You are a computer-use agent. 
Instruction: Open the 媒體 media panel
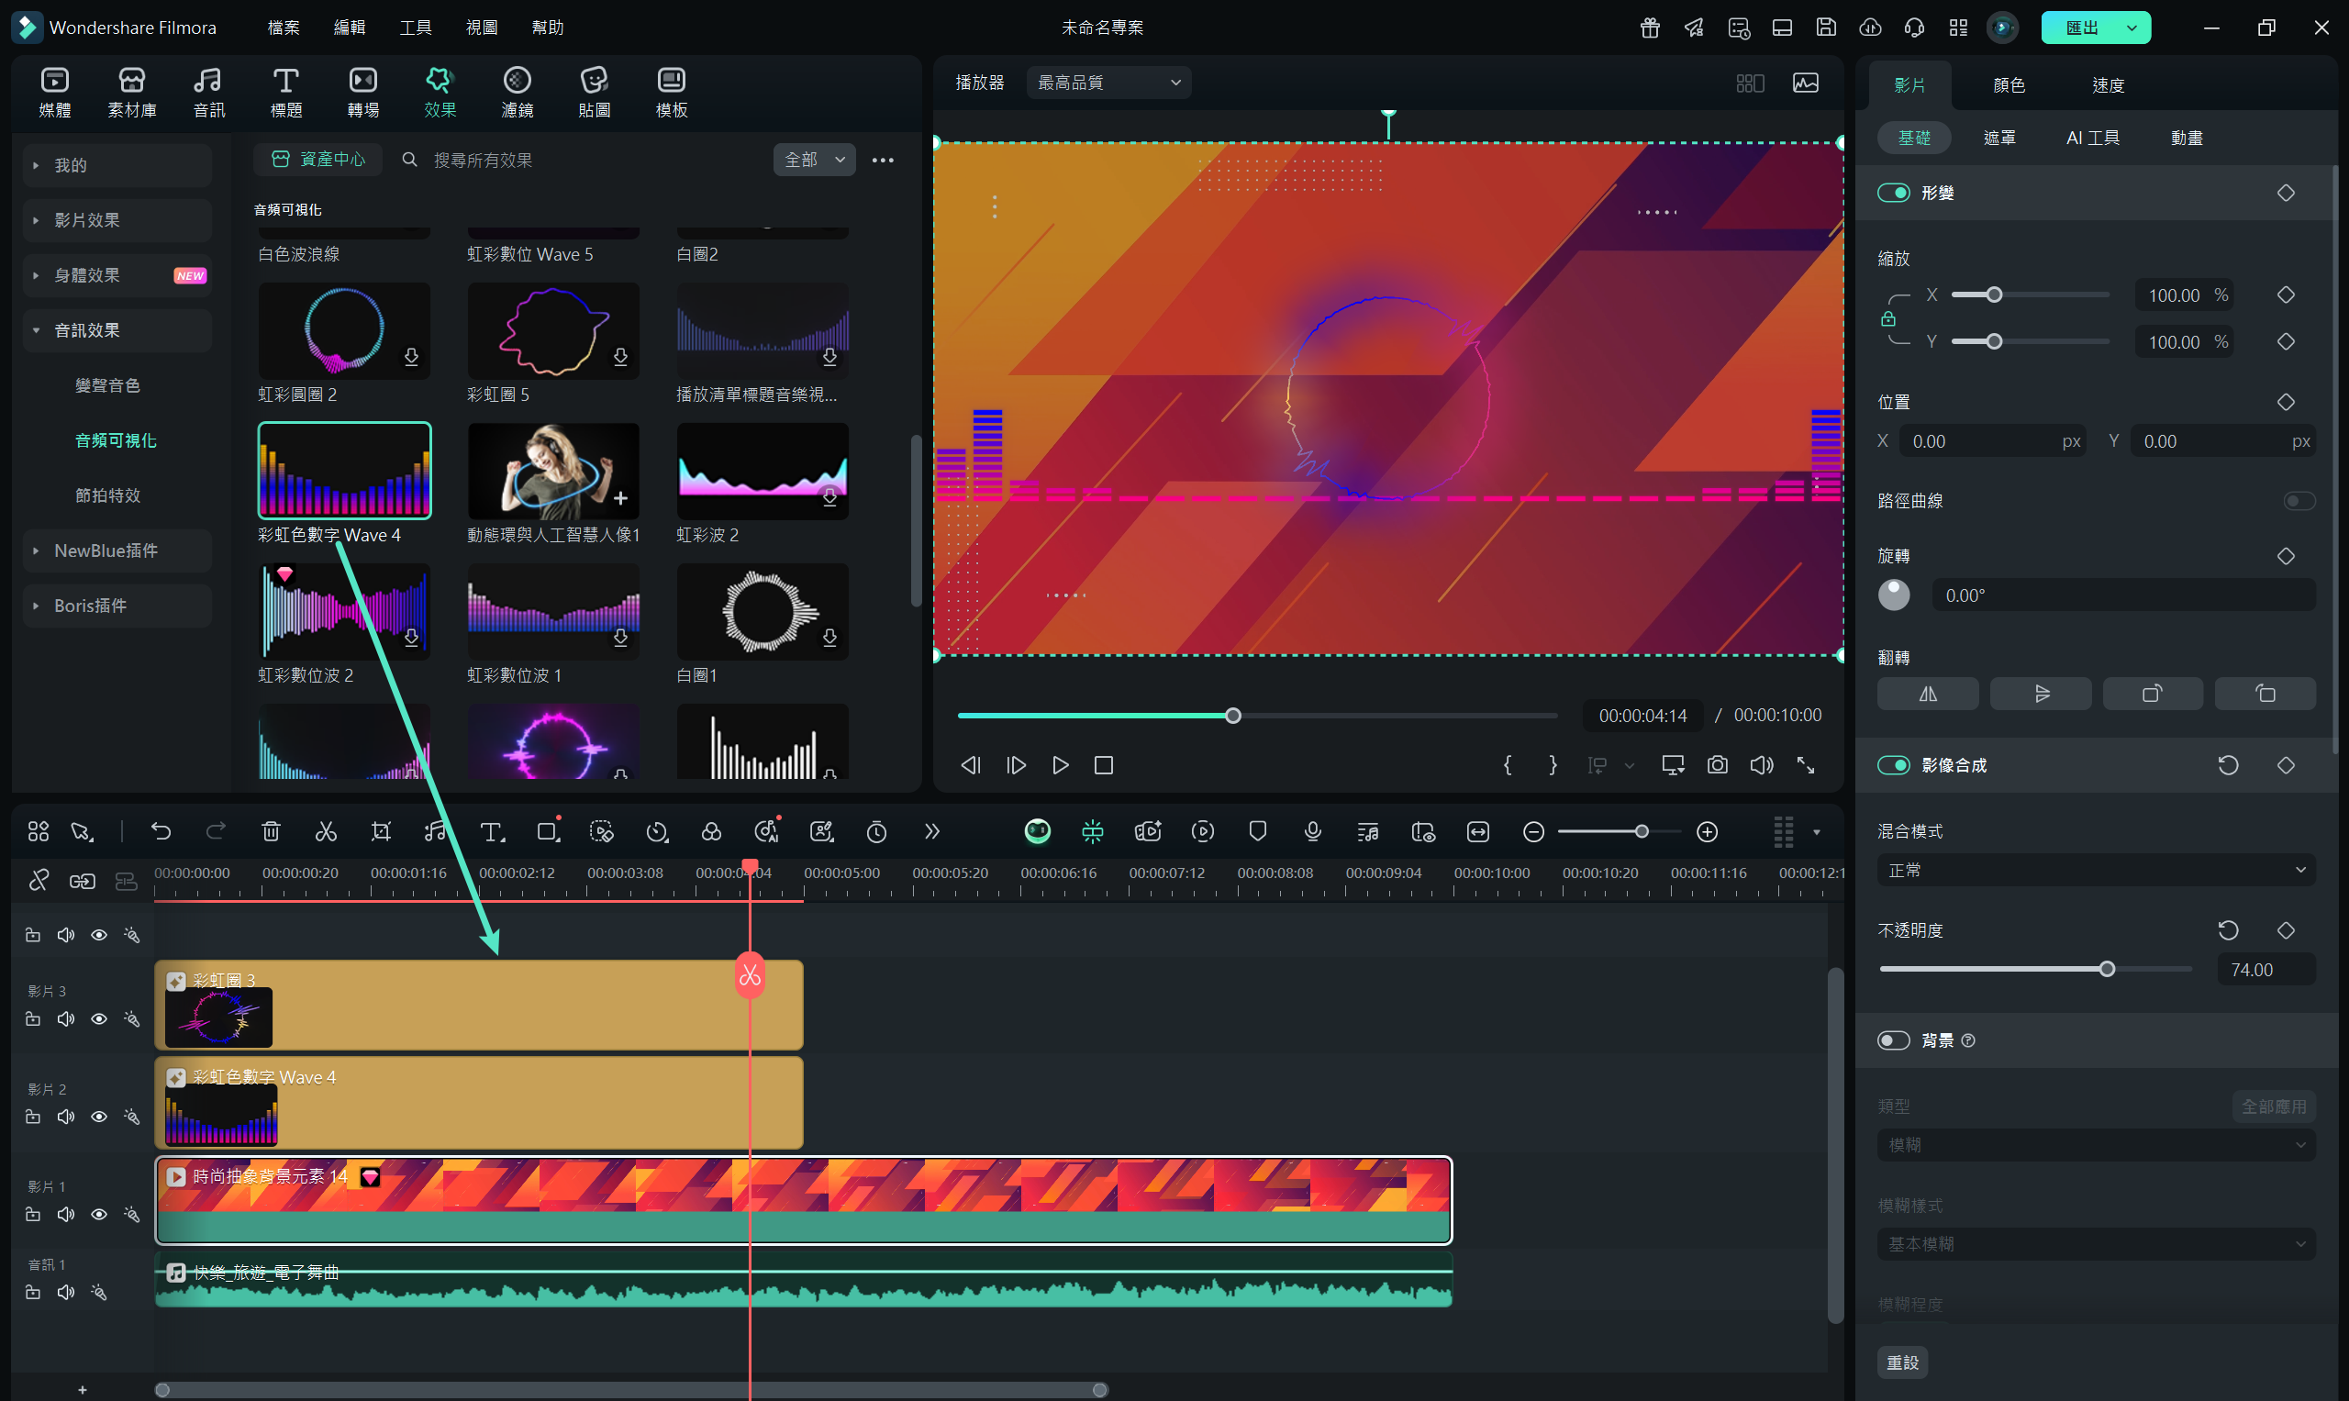[55, 93]
